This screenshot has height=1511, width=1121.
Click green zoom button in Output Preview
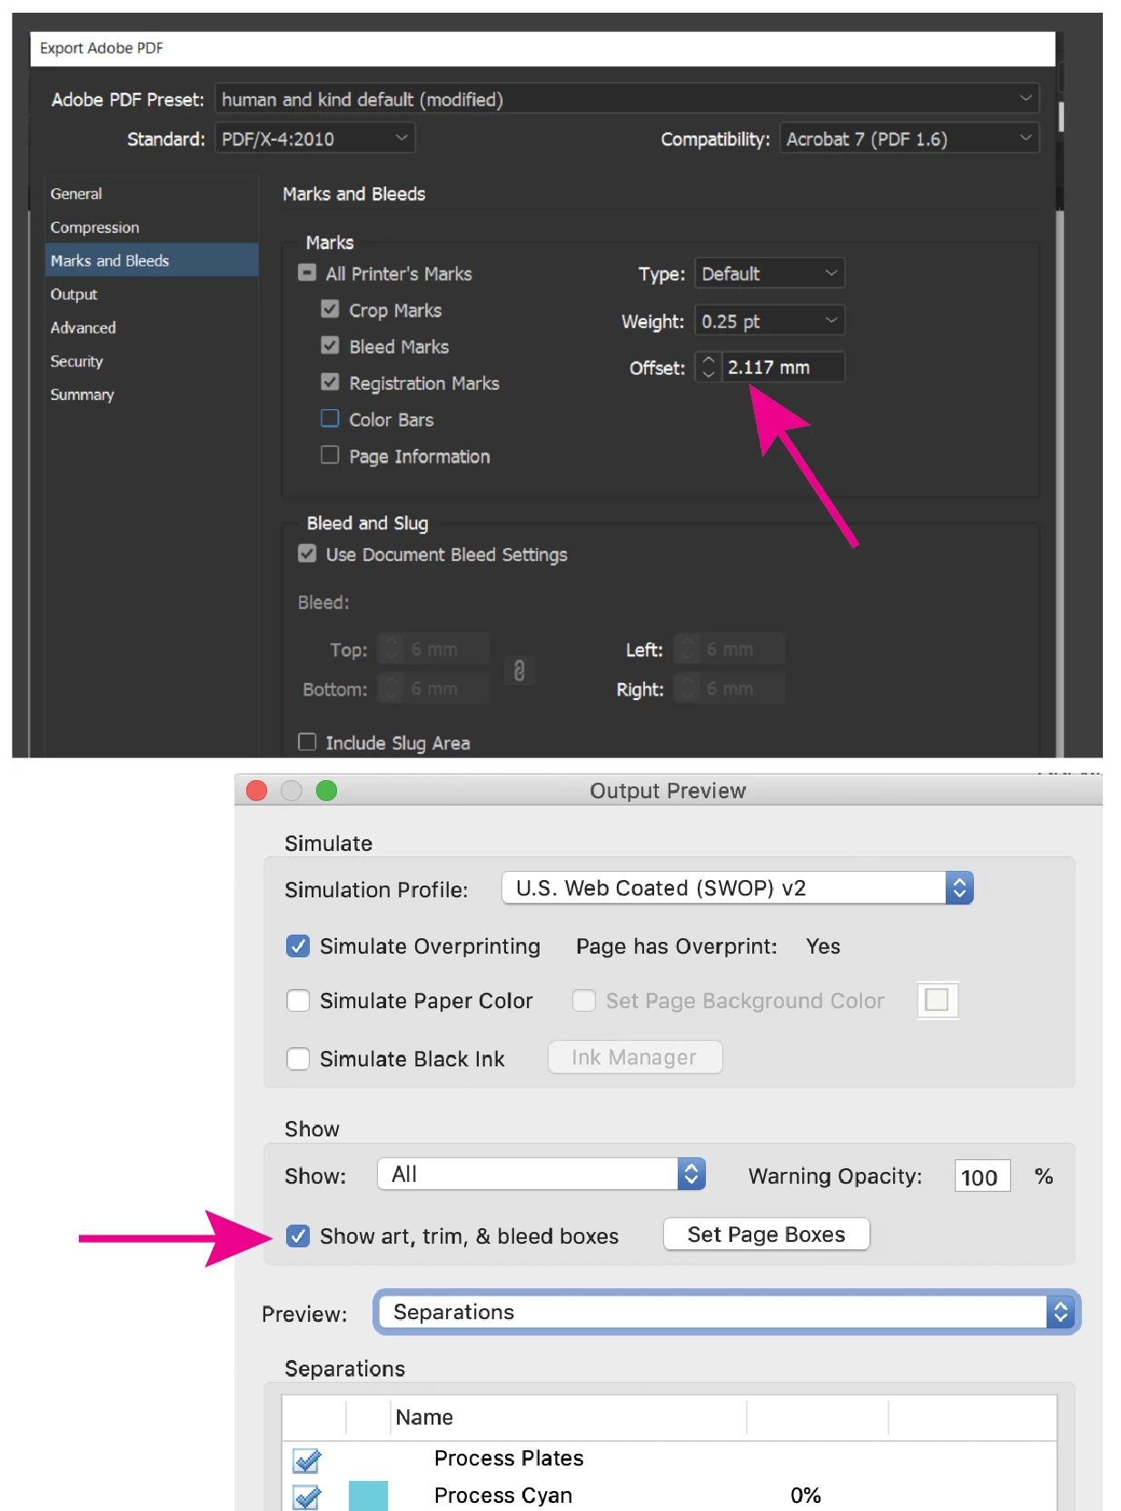pos(326,791)
